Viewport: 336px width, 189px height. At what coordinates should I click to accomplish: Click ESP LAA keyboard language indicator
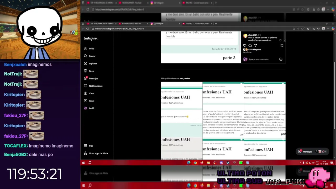point(317,163)
